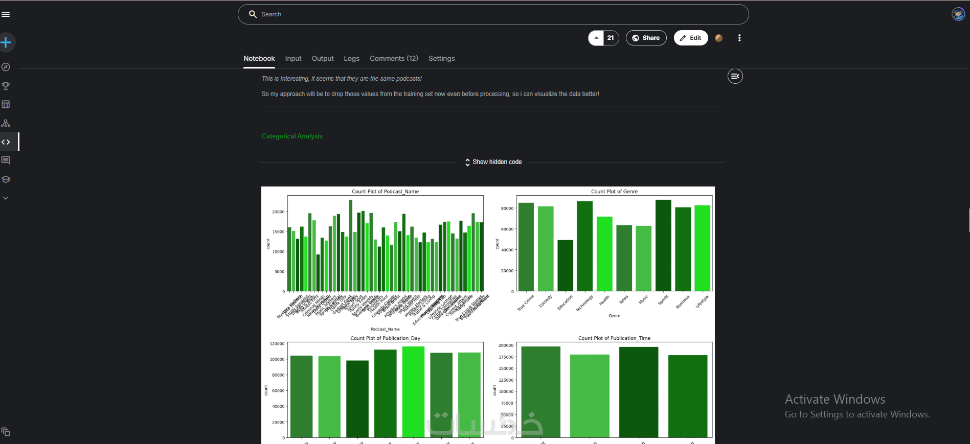
Task: Click the Count Plot of Publication_Time title
Action: point(614,338)
